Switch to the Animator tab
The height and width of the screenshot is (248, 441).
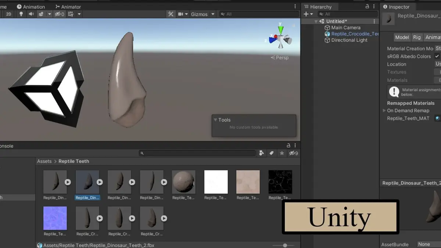pos(68,7)
